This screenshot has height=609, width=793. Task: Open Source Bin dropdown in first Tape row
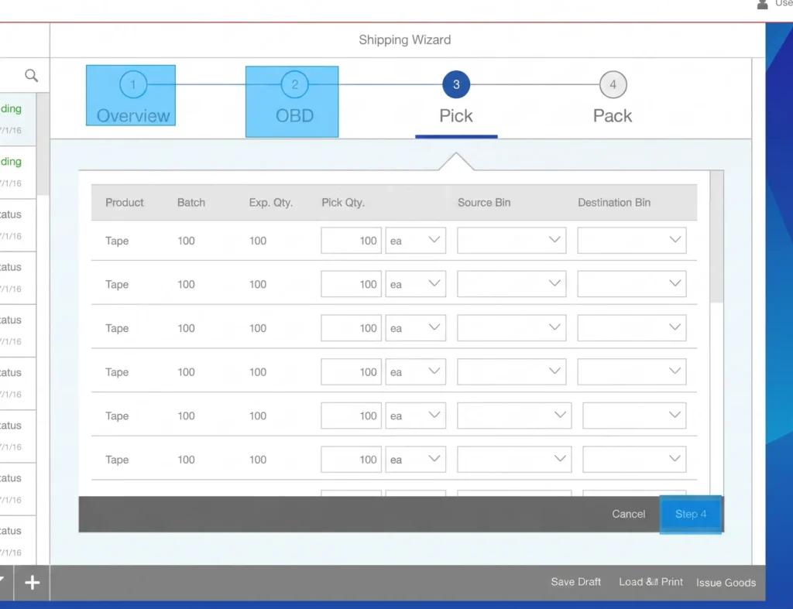(x=512, y=241)
